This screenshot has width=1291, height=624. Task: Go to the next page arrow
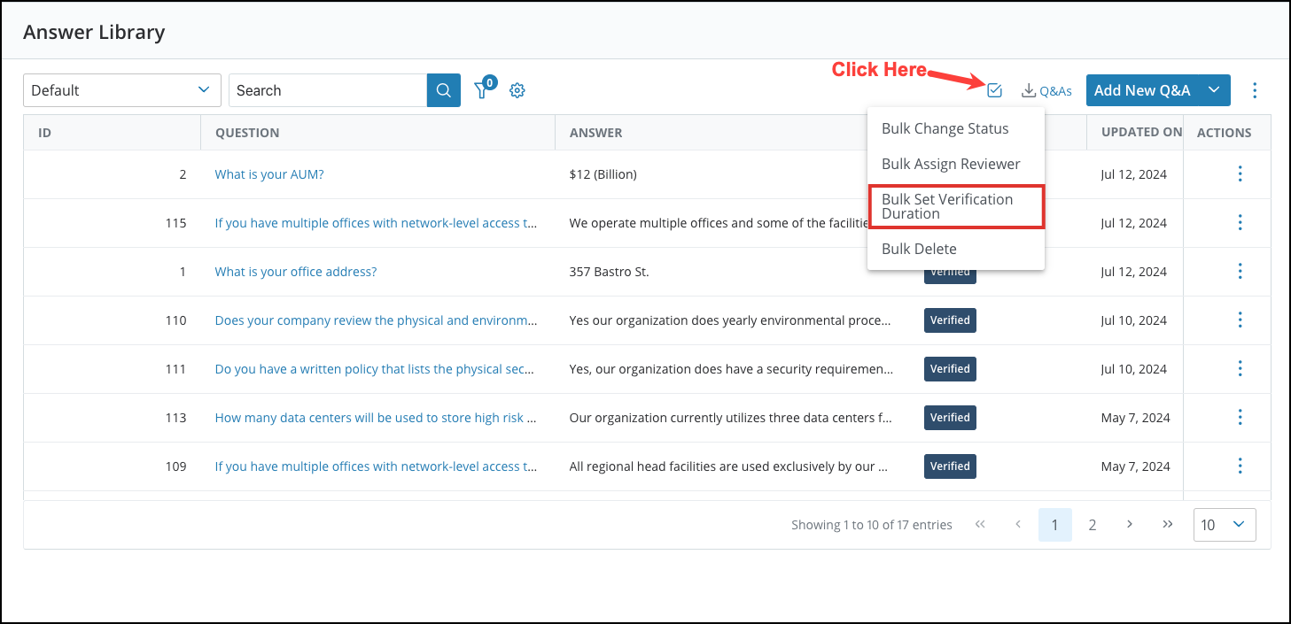click(x=1130, y=524)
